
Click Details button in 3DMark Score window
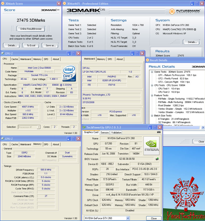(x=12, y=45)
